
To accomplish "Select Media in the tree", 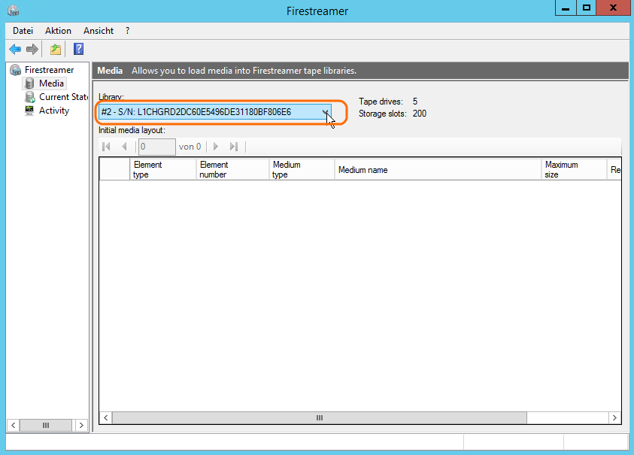I will pos(51,83).
